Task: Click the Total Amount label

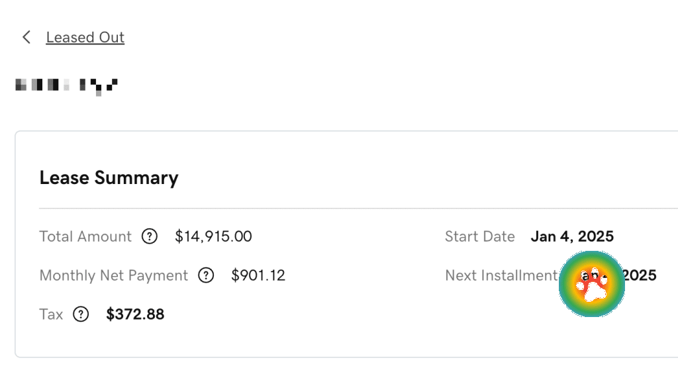Action: pyautogui.click(x=85, y=236)
